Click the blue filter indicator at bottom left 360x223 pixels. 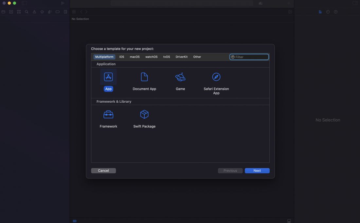pyautogui.click(x=75, y=221)
